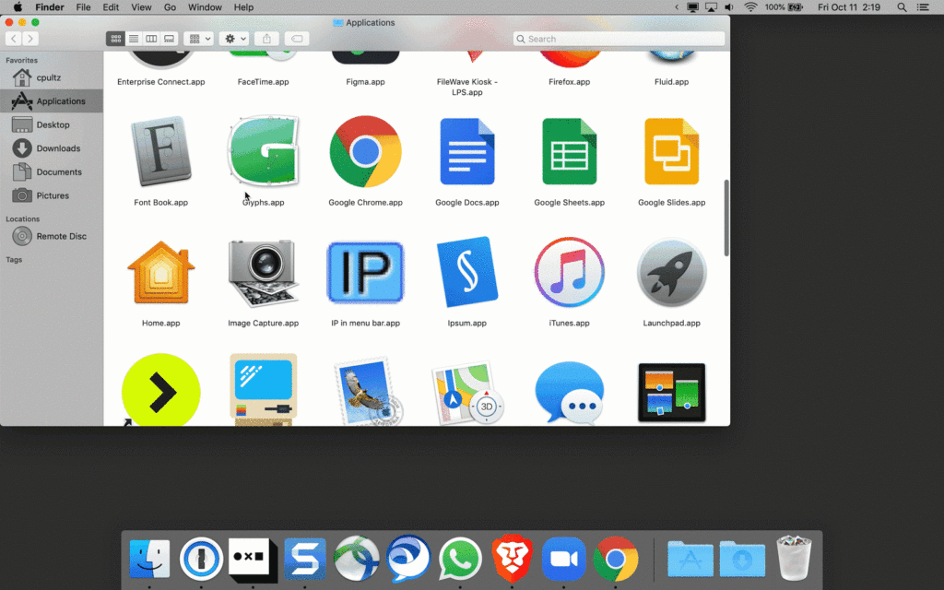
Task: Enable icon view in the toolbar
Action: (x=114, y=39)
